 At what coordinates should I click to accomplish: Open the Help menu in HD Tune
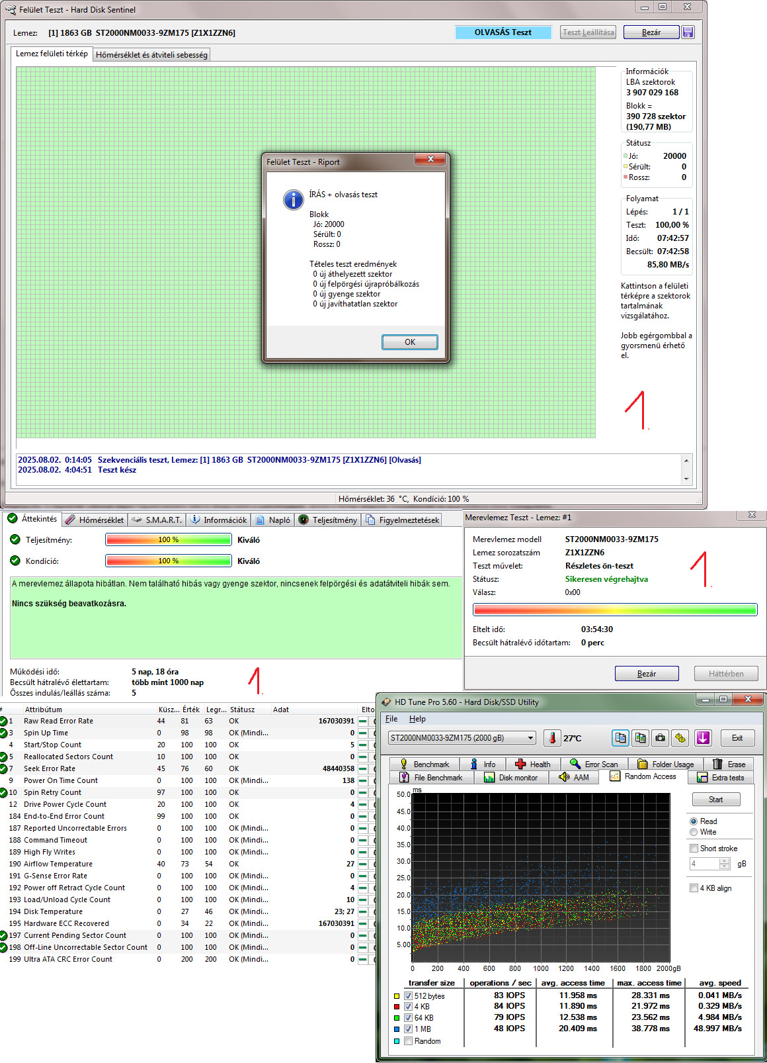417,719
